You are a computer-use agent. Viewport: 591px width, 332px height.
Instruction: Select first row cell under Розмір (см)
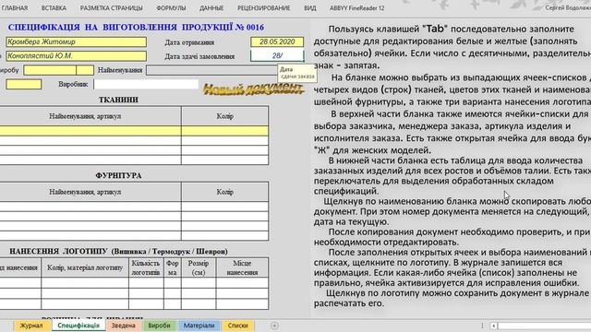coord(199,283)
